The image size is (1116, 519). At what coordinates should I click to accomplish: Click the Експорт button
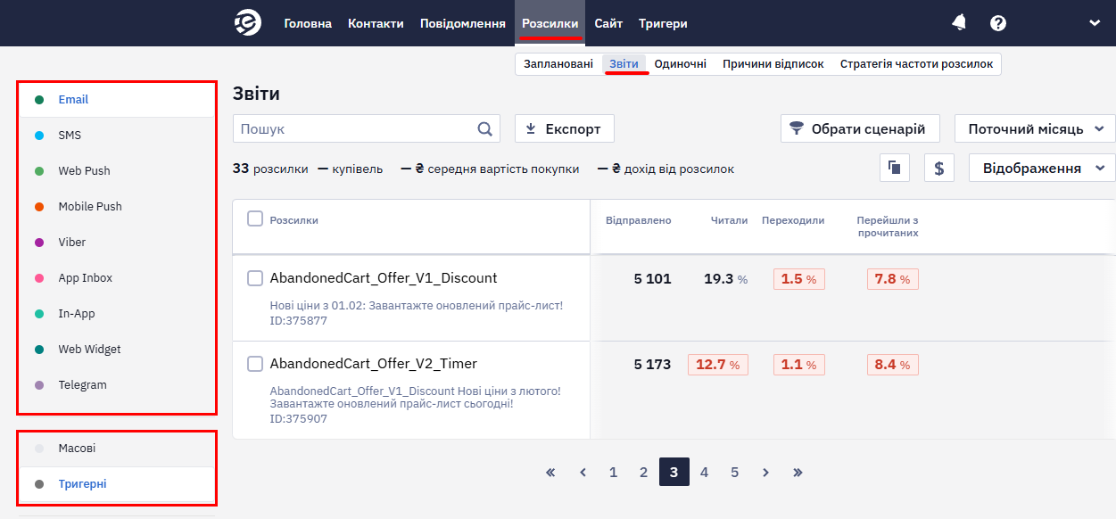(x=565, y=128)
